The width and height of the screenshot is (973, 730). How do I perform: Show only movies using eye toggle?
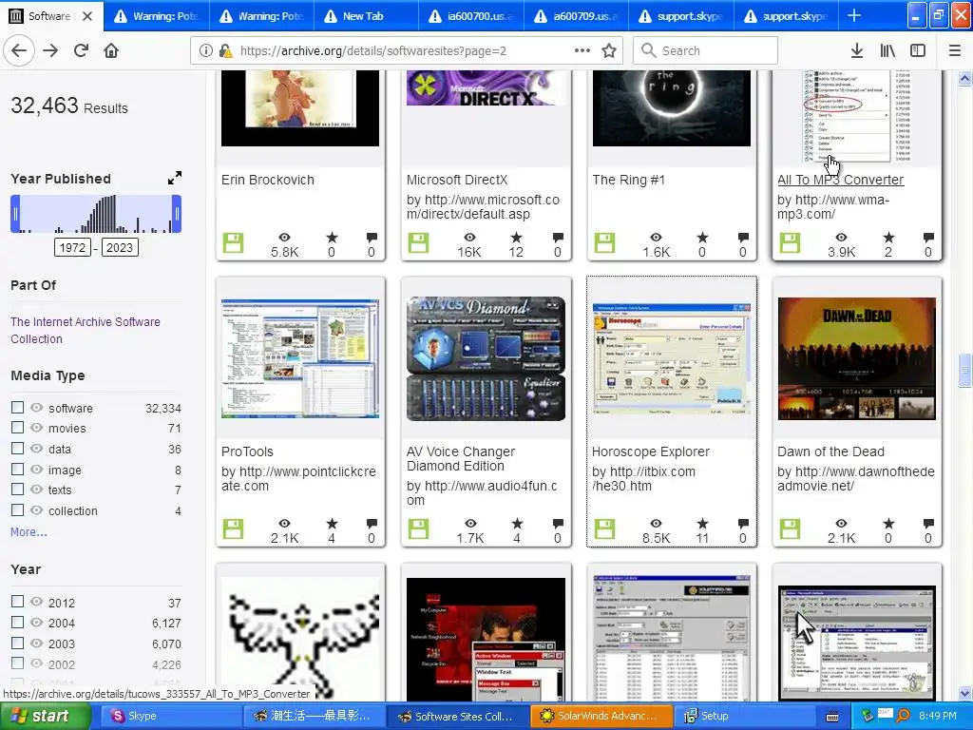[37, 428]
